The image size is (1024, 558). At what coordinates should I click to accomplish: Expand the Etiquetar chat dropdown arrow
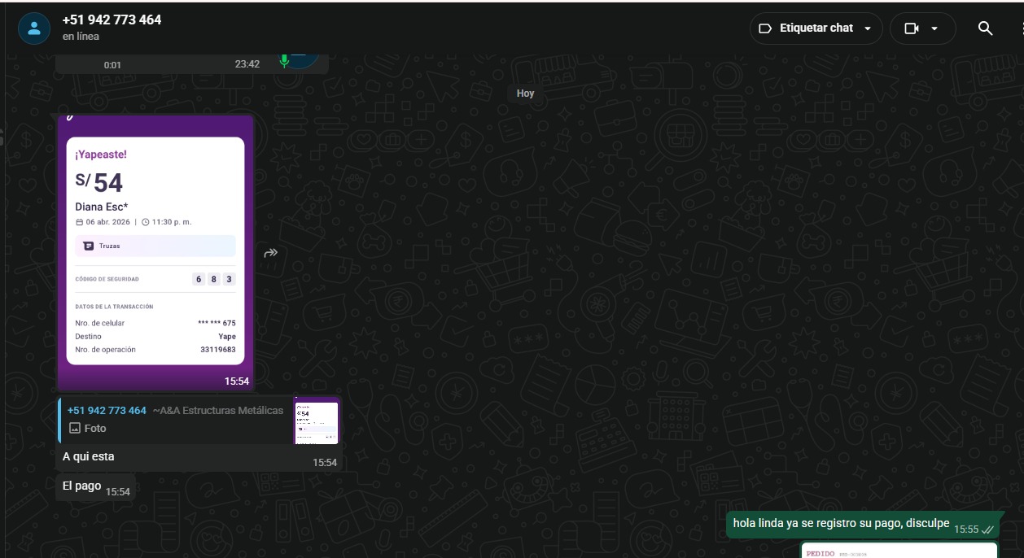click(868, 28)
